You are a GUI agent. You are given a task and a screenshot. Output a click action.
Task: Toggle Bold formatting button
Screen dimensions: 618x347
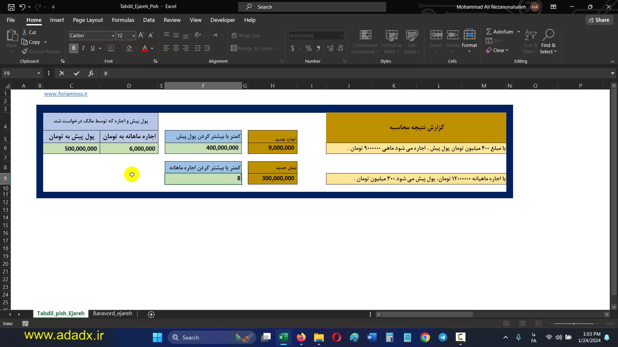tap(73, 48)
